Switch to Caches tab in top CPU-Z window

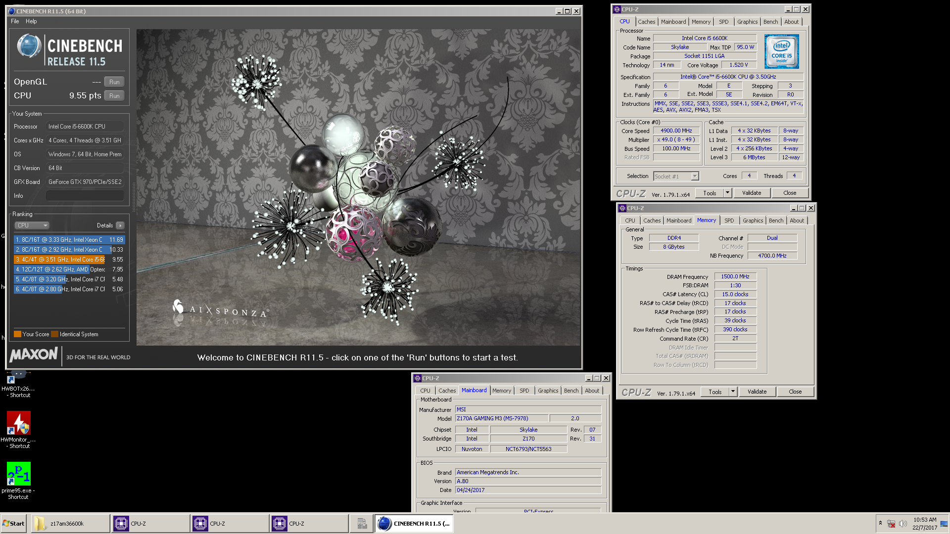pos(646,22)
